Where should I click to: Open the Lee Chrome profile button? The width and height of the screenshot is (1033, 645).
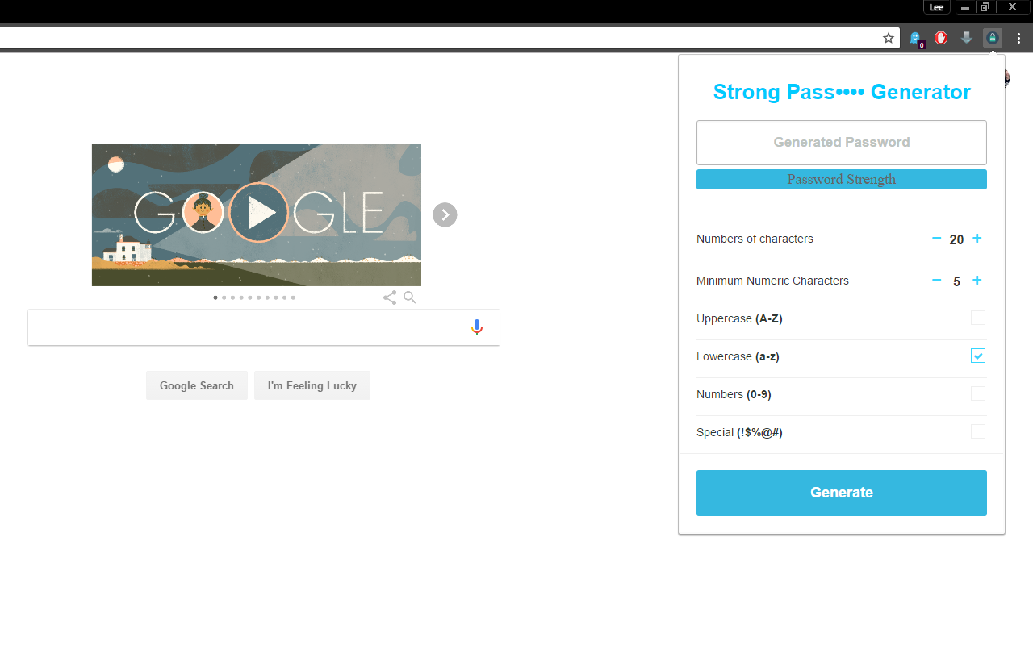point(936,7)
